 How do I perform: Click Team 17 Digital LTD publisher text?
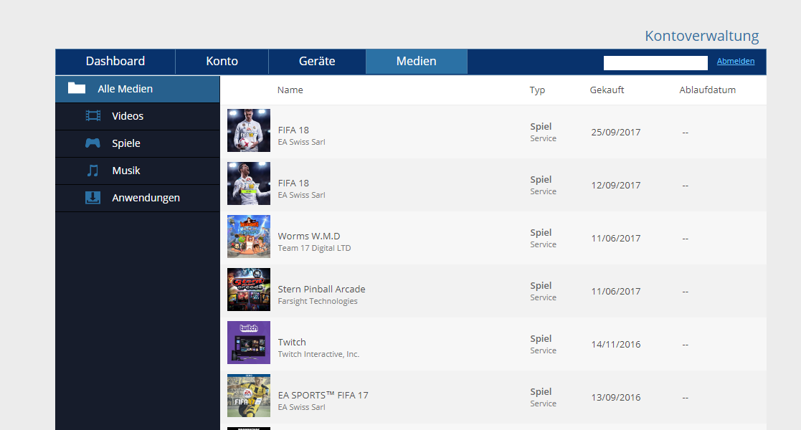[x=314, y=248]
